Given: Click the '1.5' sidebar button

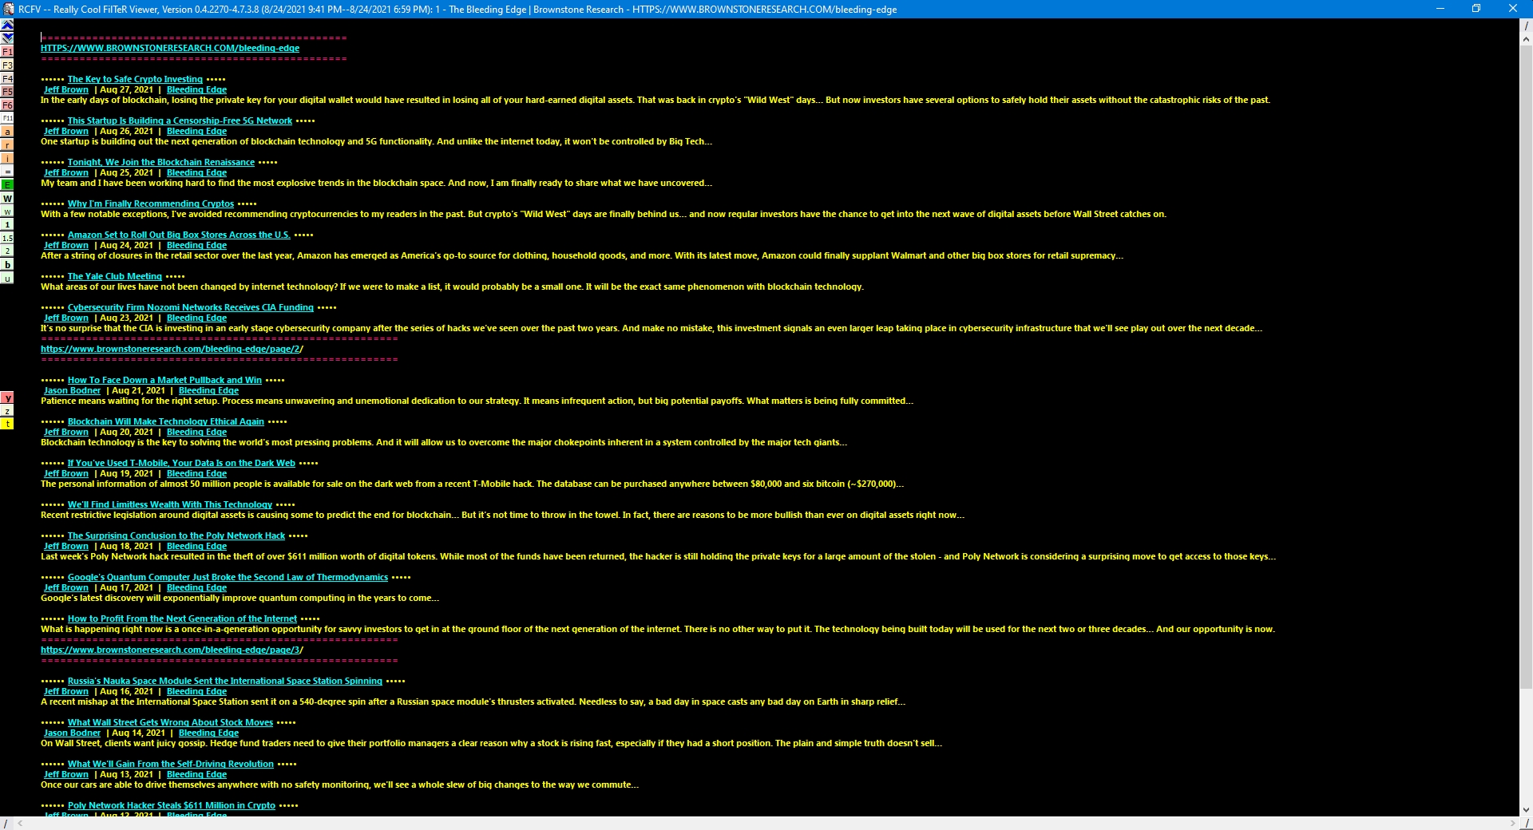Looking at the screenshot, I should point(7,238).
